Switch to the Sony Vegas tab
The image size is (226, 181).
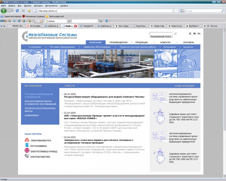click(123, 26)
